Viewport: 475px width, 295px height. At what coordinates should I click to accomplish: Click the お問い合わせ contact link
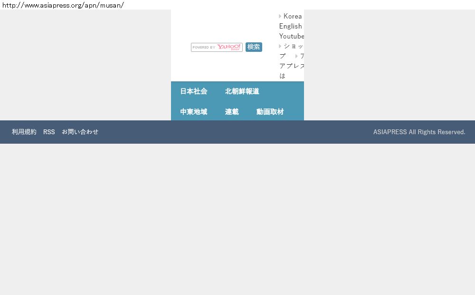point(80,132)
